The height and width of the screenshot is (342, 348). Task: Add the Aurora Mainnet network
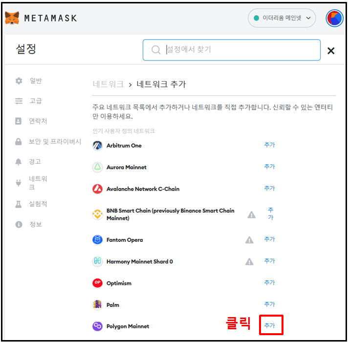pos(269,167)
